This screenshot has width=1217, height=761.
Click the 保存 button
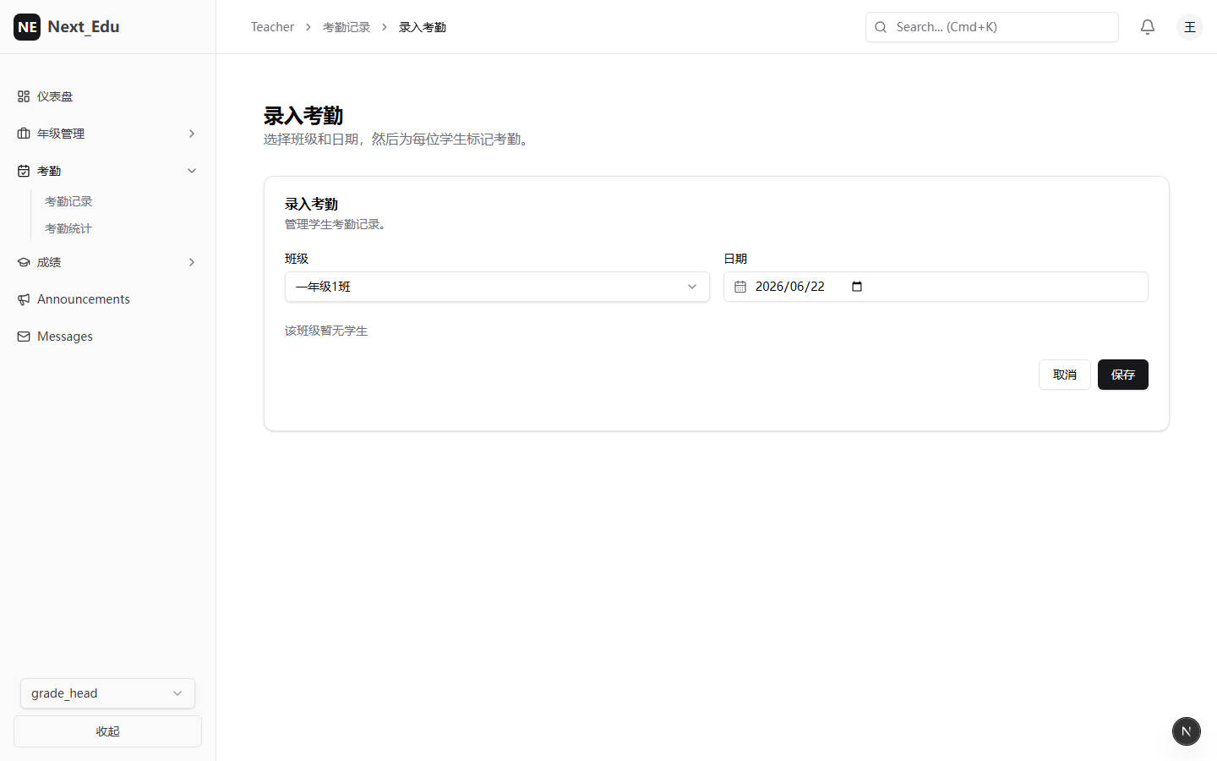(1122, 375)
